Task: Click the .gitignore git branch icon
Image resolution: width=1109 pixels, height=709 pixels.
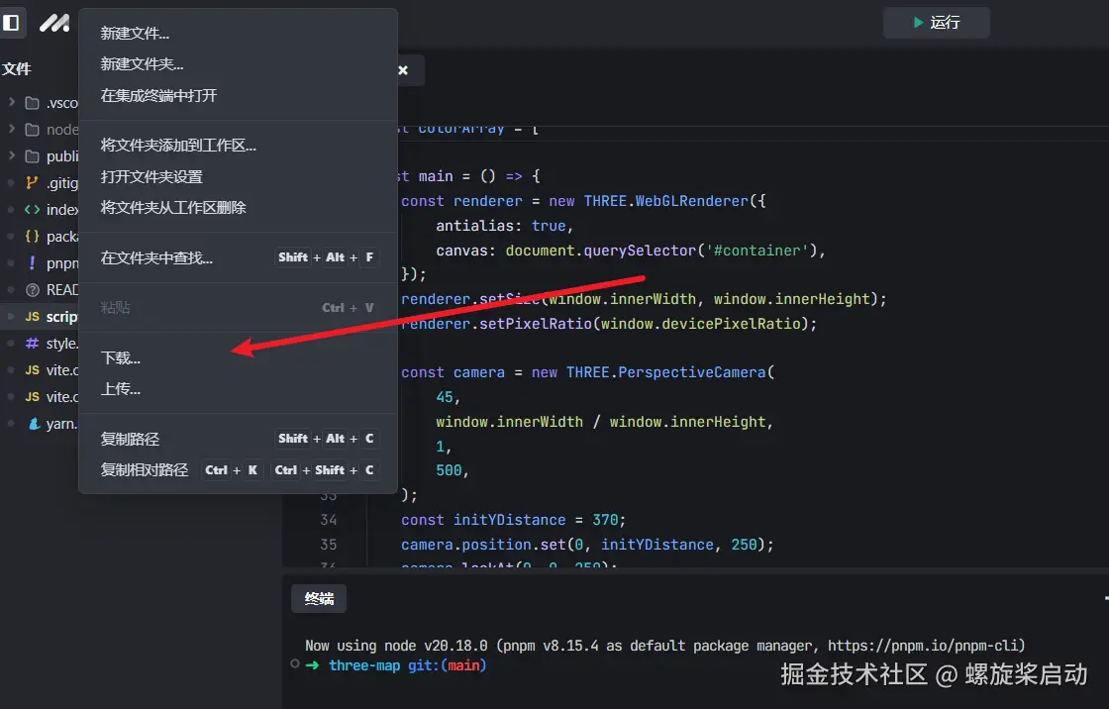Action: [x=32, y=182]
